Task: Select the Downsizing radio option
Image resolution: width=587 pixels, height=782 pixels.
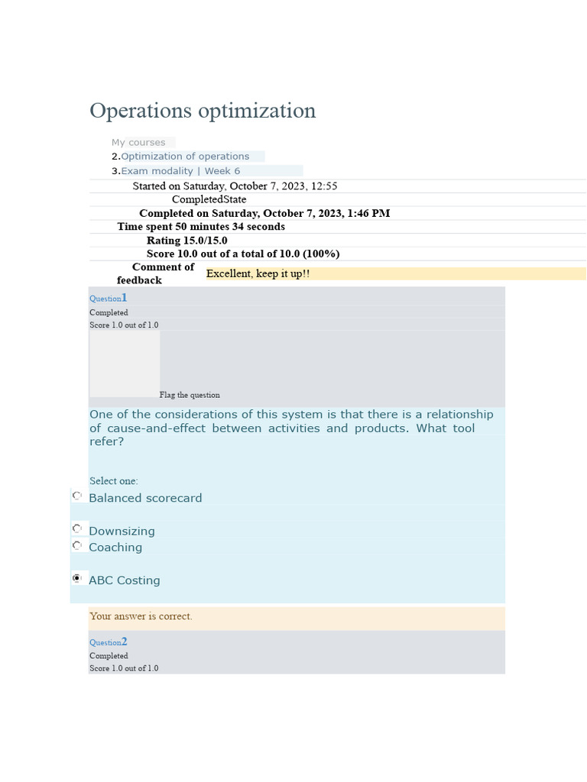Action: [77, 528]
